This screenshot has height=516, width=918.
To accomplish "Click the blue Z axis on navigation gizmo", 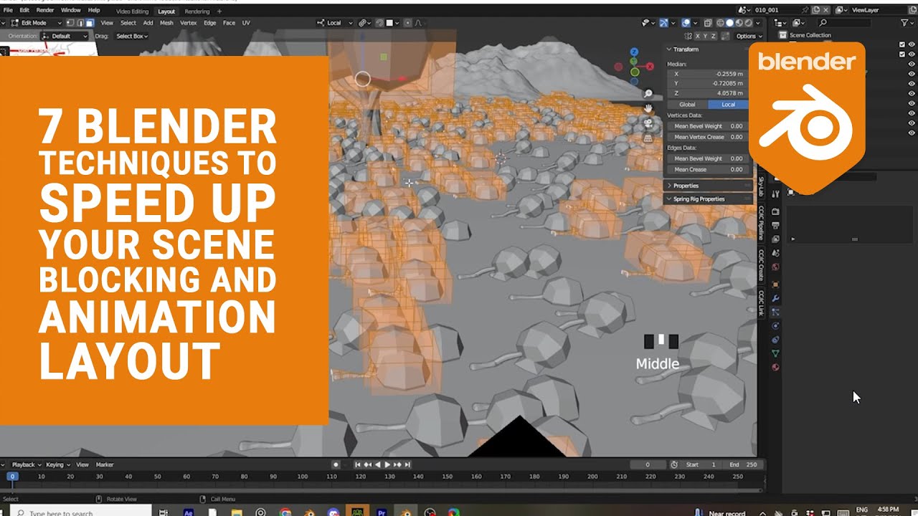I will [634, 52].
